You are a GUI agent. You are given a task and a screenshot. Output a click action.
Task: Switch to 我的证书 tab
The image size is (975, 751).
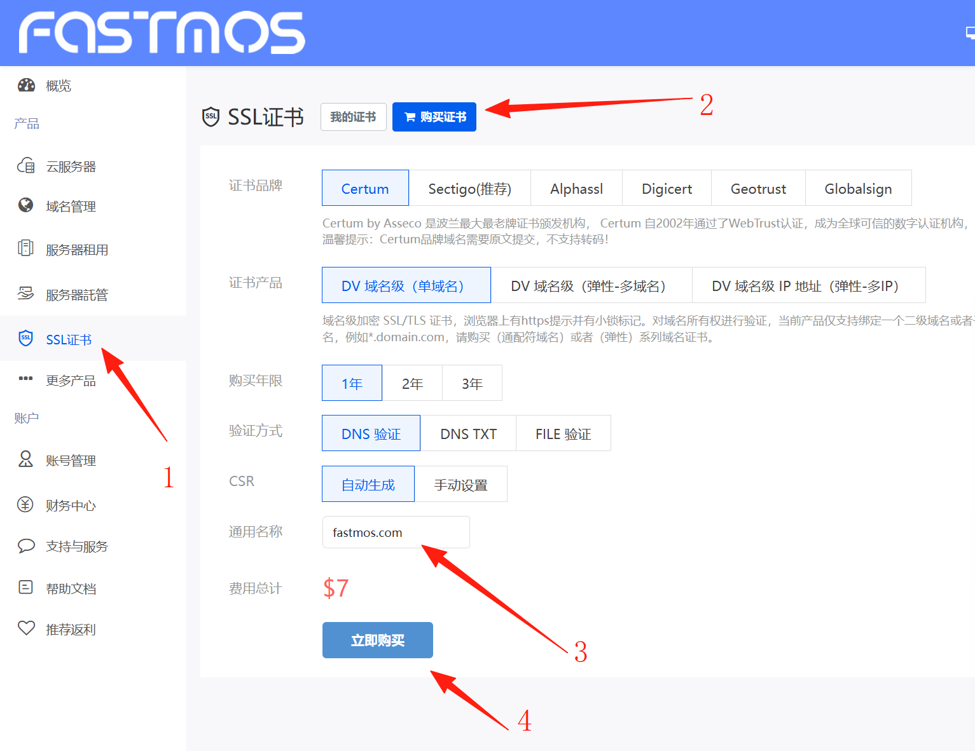[353, 117]
